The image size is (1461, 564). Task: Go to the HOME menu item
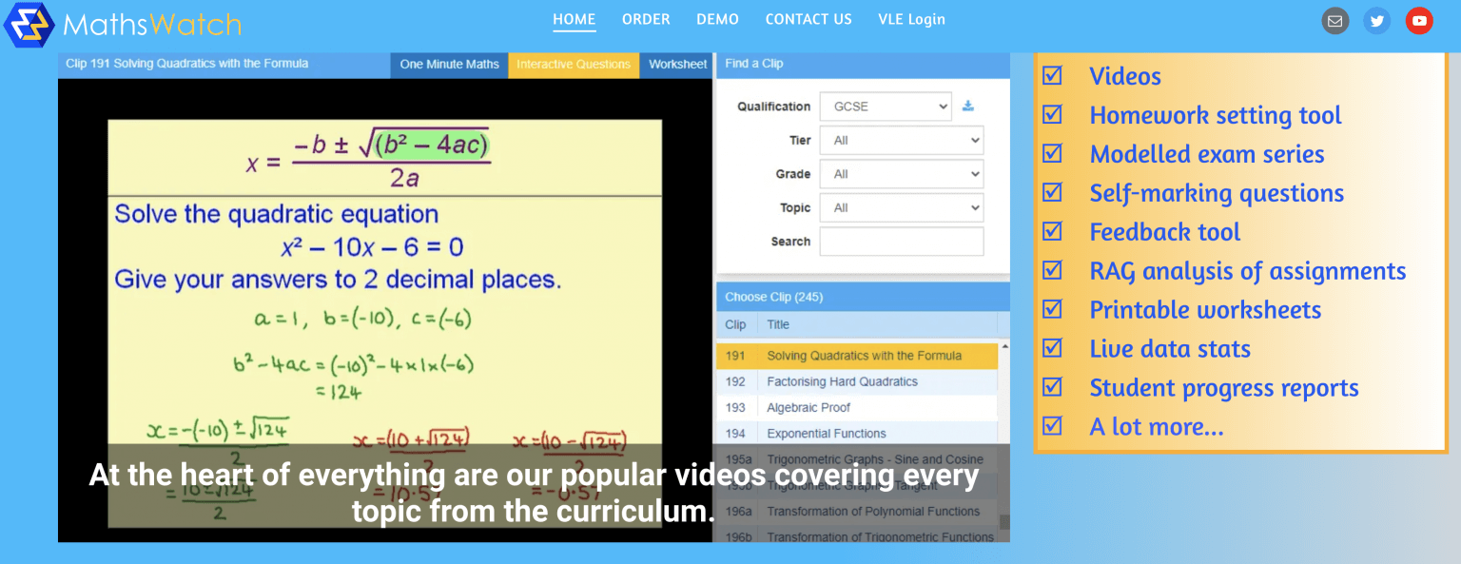click(575, 19)
